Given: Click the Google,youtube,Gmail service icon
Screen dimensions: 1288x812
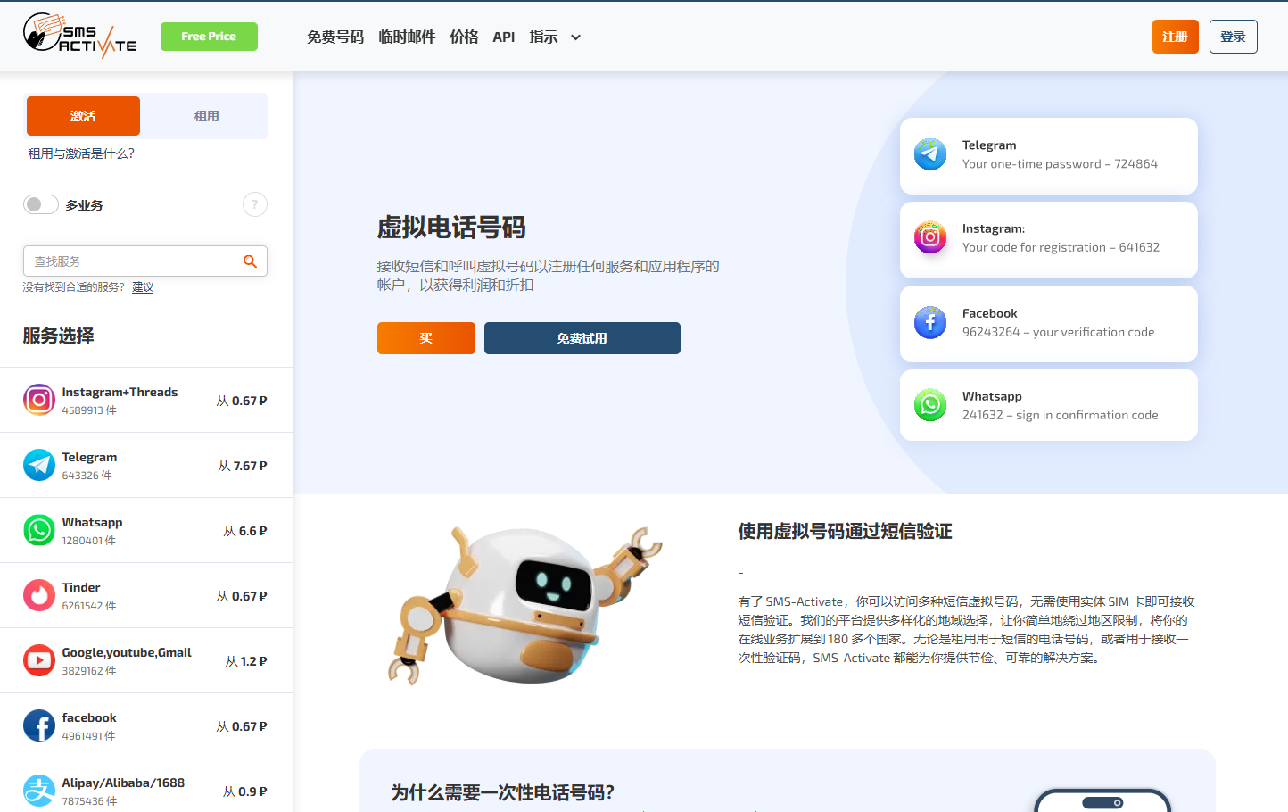Looking at the screenshot, I should click(x=39, y=660).
